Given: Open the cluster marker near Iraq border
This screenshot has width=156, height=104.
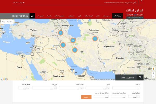Looking at the screenshot, I should (63, 45).
